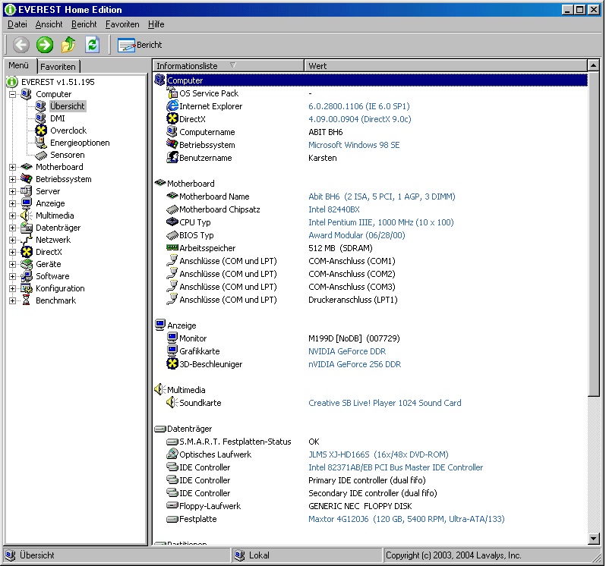Click the Benchmark hourglass icon
This screenshot has width=606, height=566.
[26, 300]
